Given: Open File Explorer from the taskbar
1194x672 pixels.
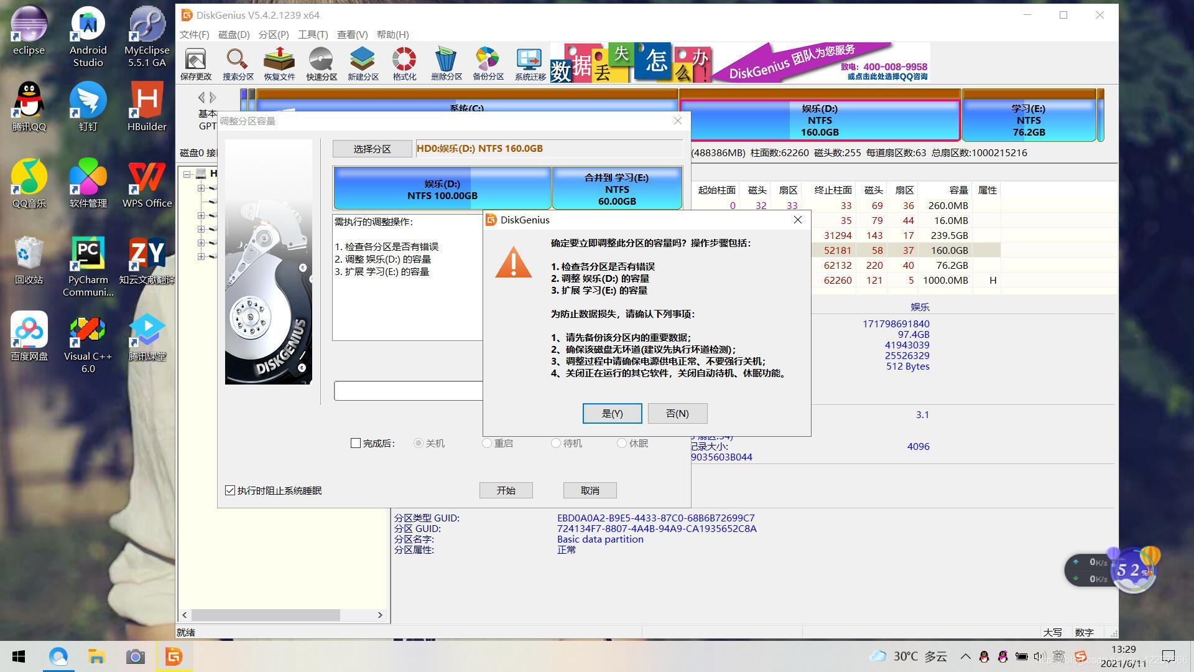Looking at the screenshot, I should 96,656.
